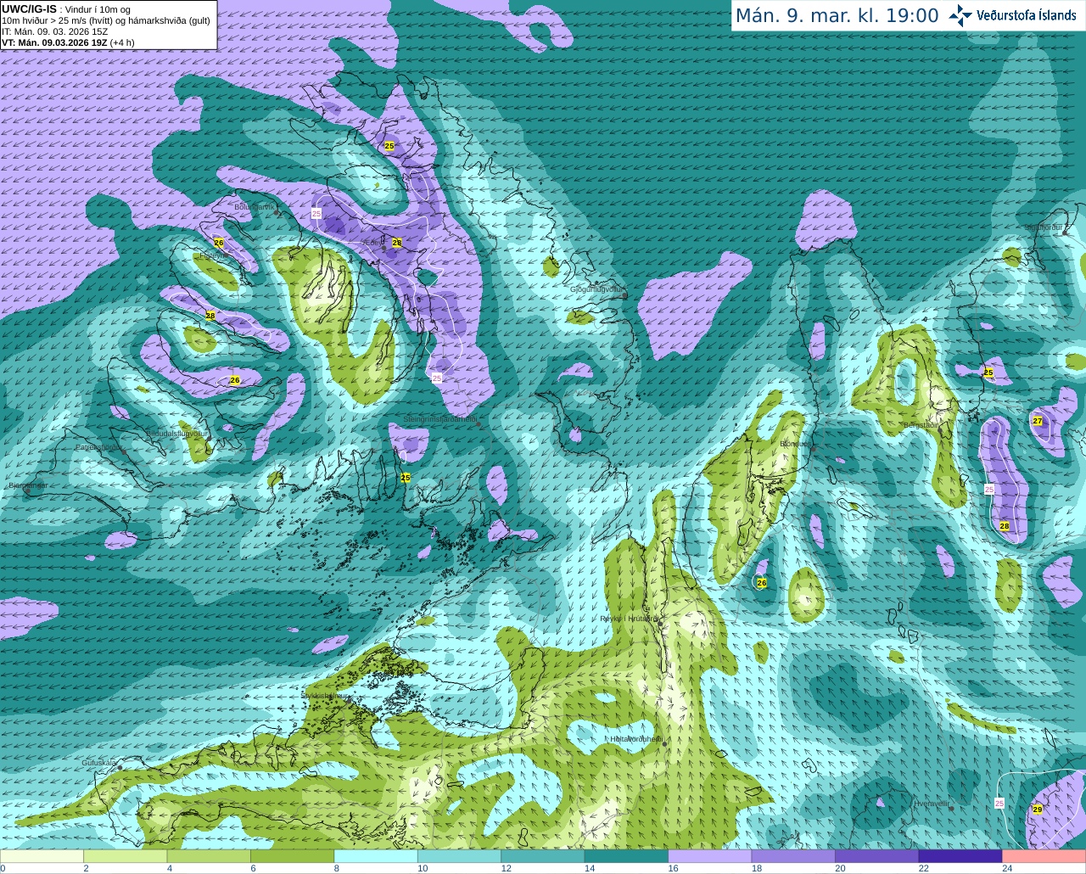Click the Flateyri station label
Screen dimensions: 1086x874
pyautogui.click(x=212, y=255)
